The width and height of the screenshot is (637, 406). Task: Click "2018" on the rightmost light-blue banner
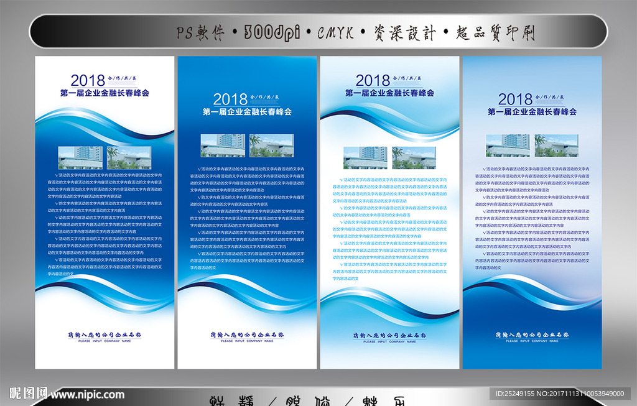click(516, 99)
